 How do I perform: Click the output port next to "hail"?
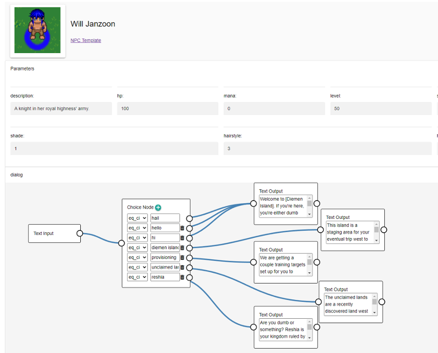(190, 219)
